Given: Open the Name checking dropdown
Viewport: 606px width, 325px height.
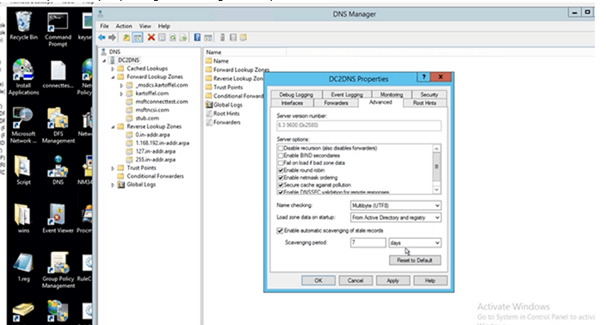Looking at the screenshot, I should click(395, 205).
